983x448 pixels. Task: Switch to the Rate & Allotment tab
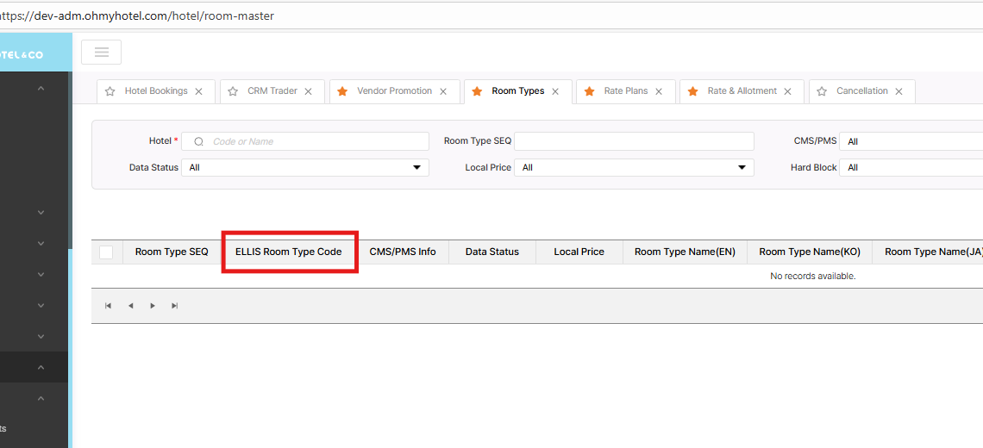(x=742, y=91)
